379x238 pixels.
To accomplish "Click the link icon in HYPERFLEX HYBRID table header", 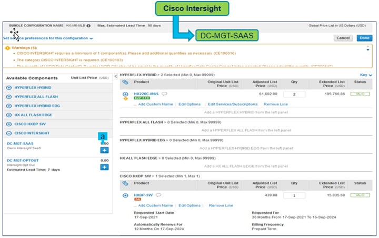I will (x=125, y=82).
